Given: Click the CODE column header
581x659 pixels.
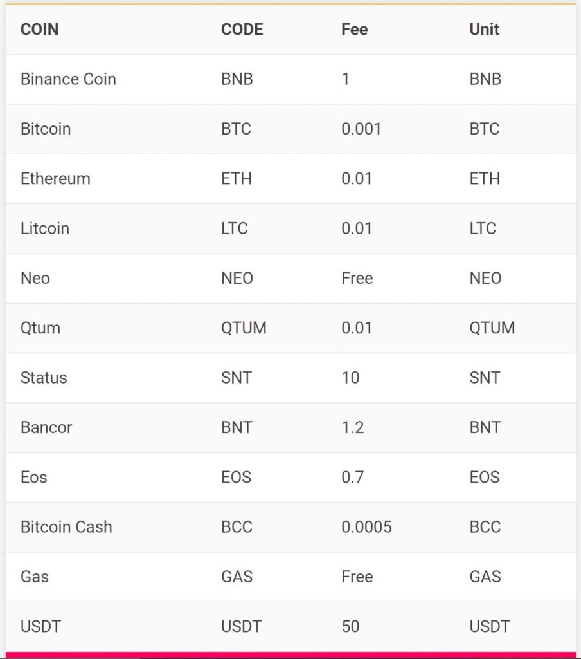Looking at the screenshot, I should tap(242, 30).
